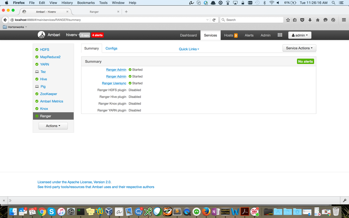Reload the page with the refresh icon
The height and width of the screenshot is (218, 349).
coord(214,20)
